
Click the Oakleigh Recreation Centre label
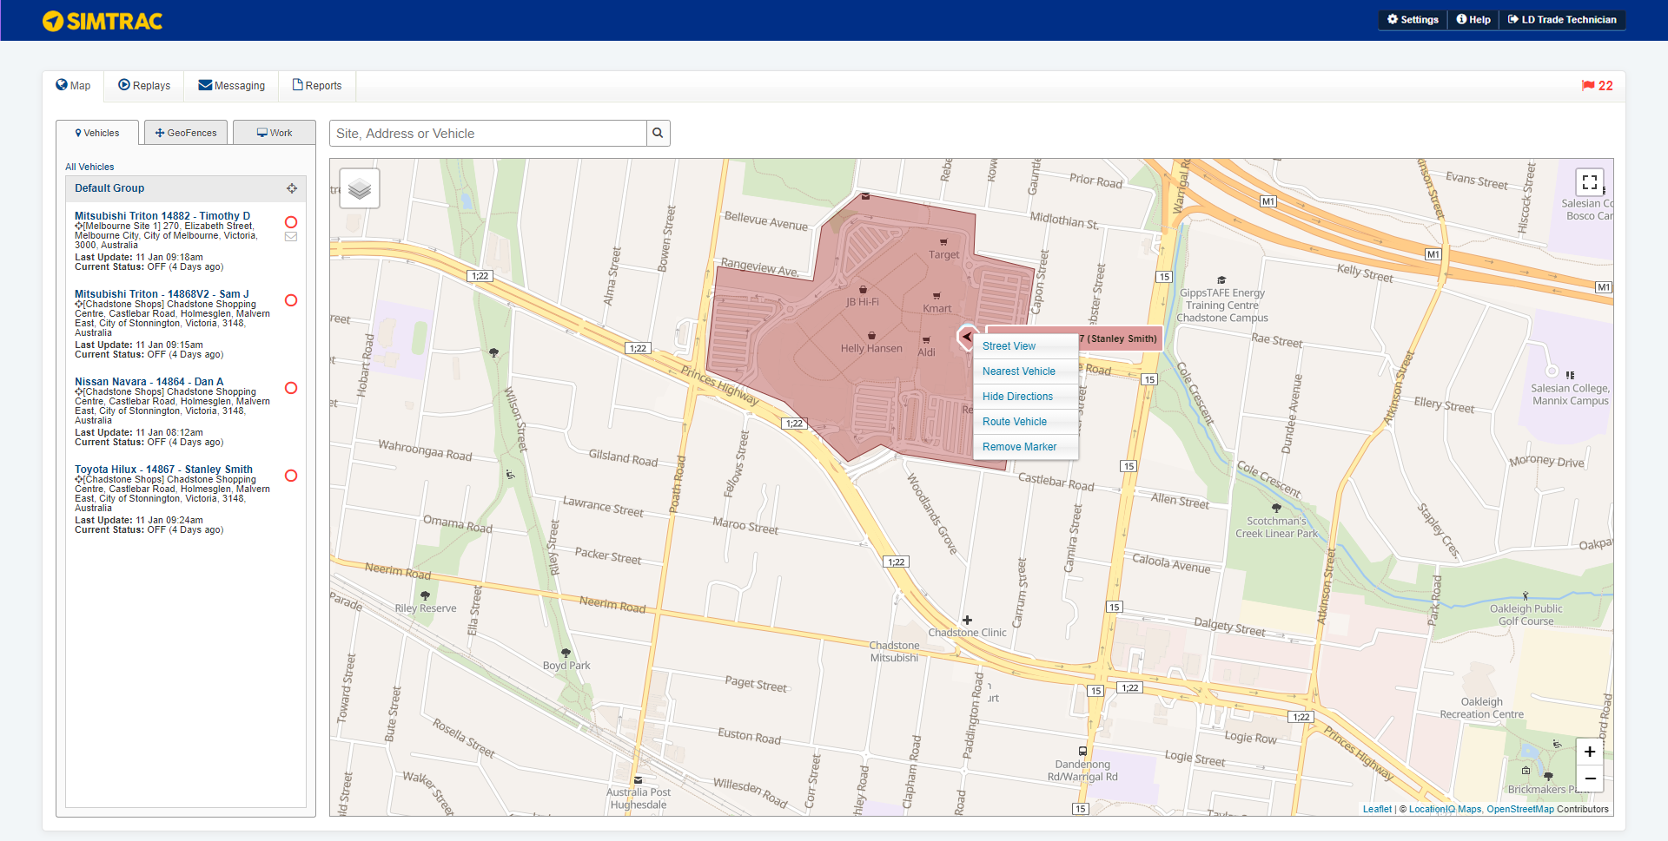click(1481, 708)
